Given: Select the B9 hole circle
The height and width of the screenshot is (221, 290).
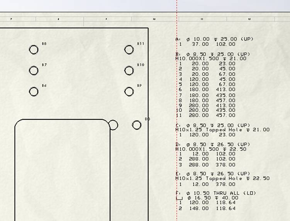Looking at the screenshot, I should pyautogui.click(x=129, y=91).
